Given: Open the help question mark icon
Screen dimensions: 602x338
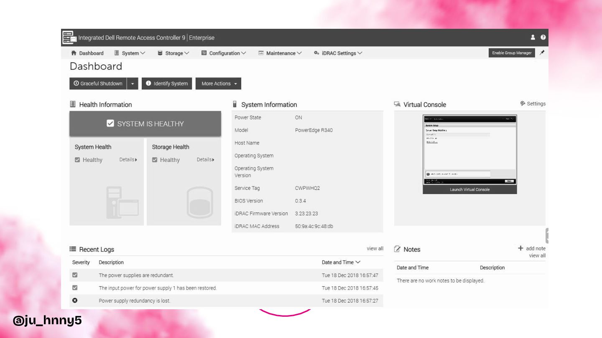Looking at the screenshot, I should (x=543, y=38).
